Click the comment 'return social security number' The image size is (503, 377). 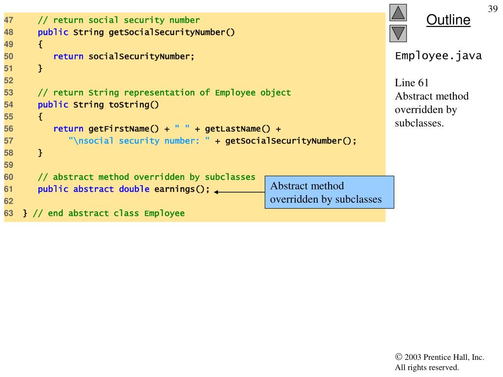pos(119,20)
